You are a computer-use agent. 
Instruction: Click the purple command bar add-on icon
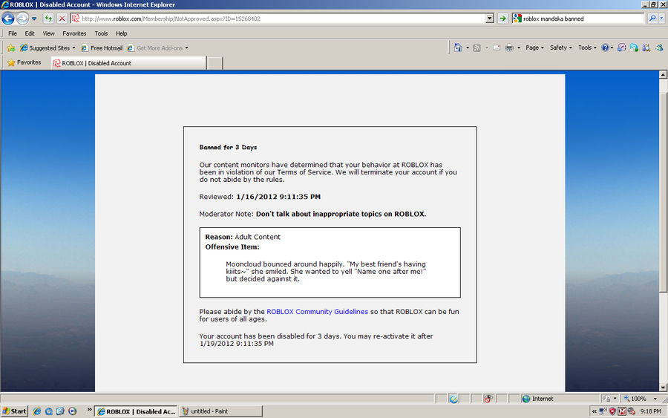[x=621, y=48]
